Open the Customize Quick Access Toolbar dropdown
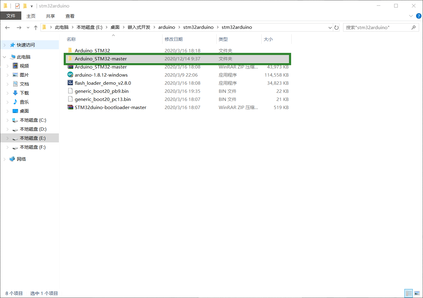The height and width of the screenshot is (298, 423). click(32, 6)
